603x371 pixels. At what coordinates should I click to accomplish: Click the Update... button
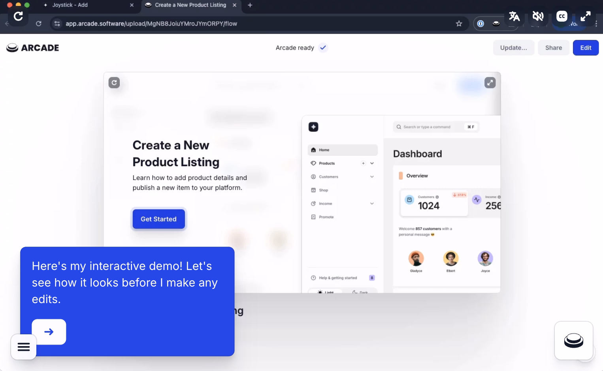point(514,48)
